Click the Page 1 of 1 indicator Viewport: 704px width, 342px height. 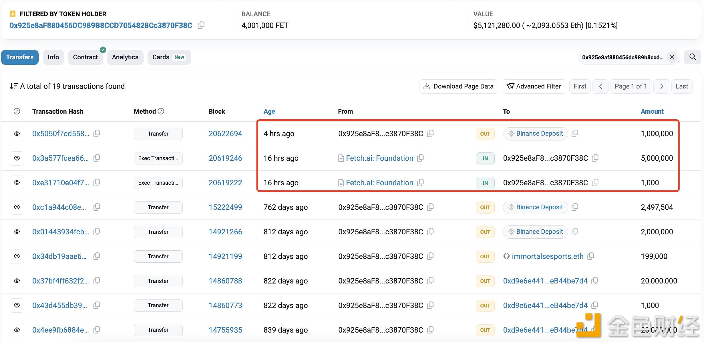point(631,86)
